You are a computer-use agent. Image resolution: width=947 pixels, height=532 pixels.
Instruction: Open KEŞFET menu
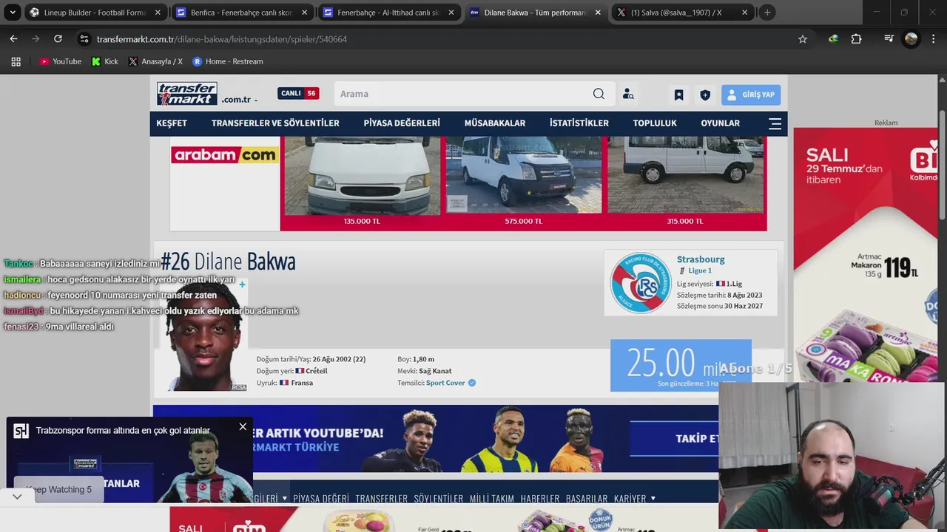click(172, 123)
